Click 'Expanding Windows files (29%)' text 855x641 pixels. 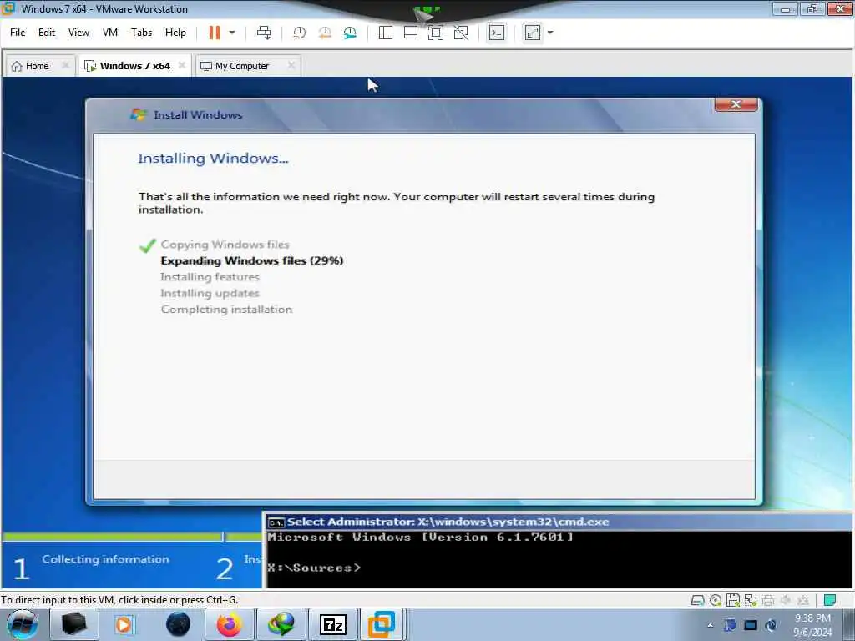(x=252, y=260)
